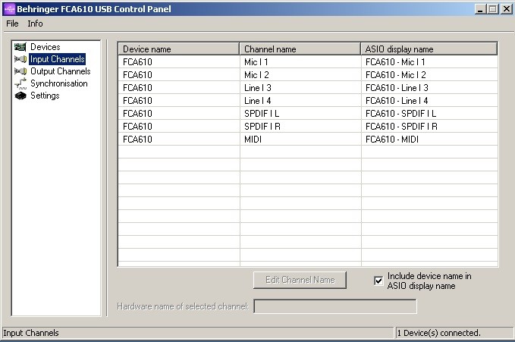The width and height of the screenshot is (515, 342).
Task: Click ASIO name FCA610 - Line I 3
Action: [x=429, y=88]
